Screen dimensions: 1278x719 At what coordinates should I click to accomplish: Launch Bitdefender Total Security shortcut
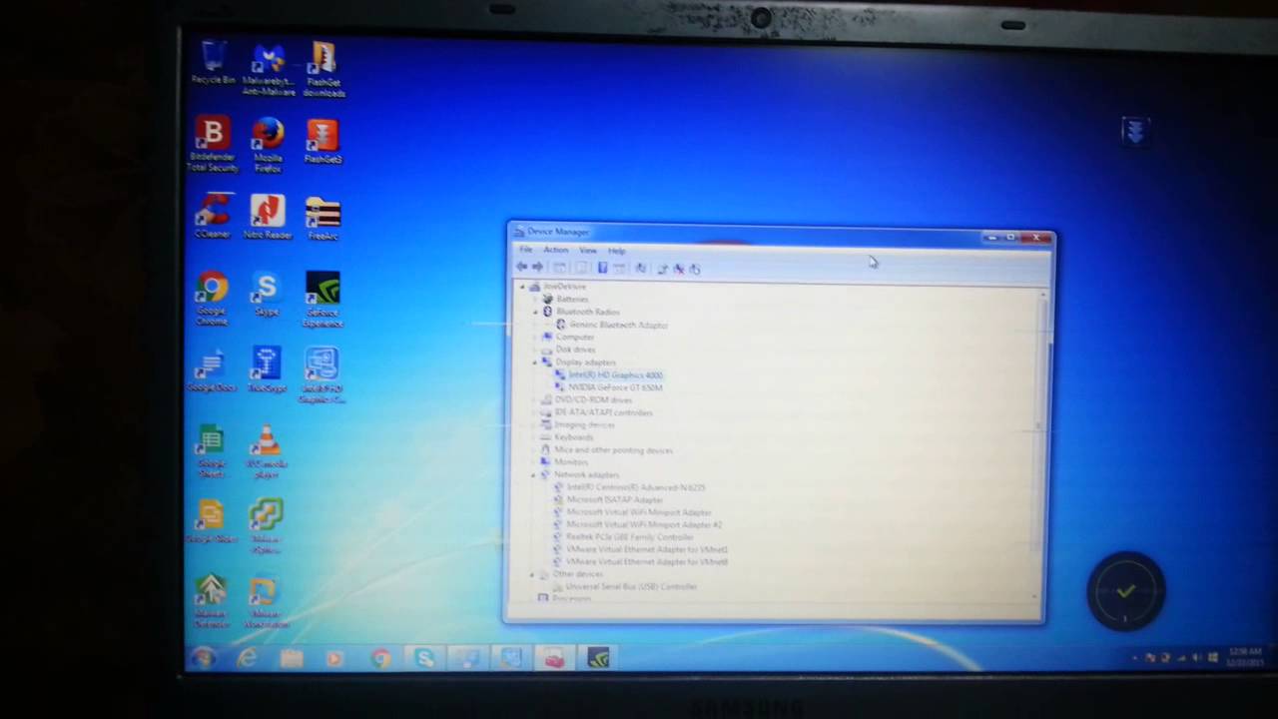point(212,144)
